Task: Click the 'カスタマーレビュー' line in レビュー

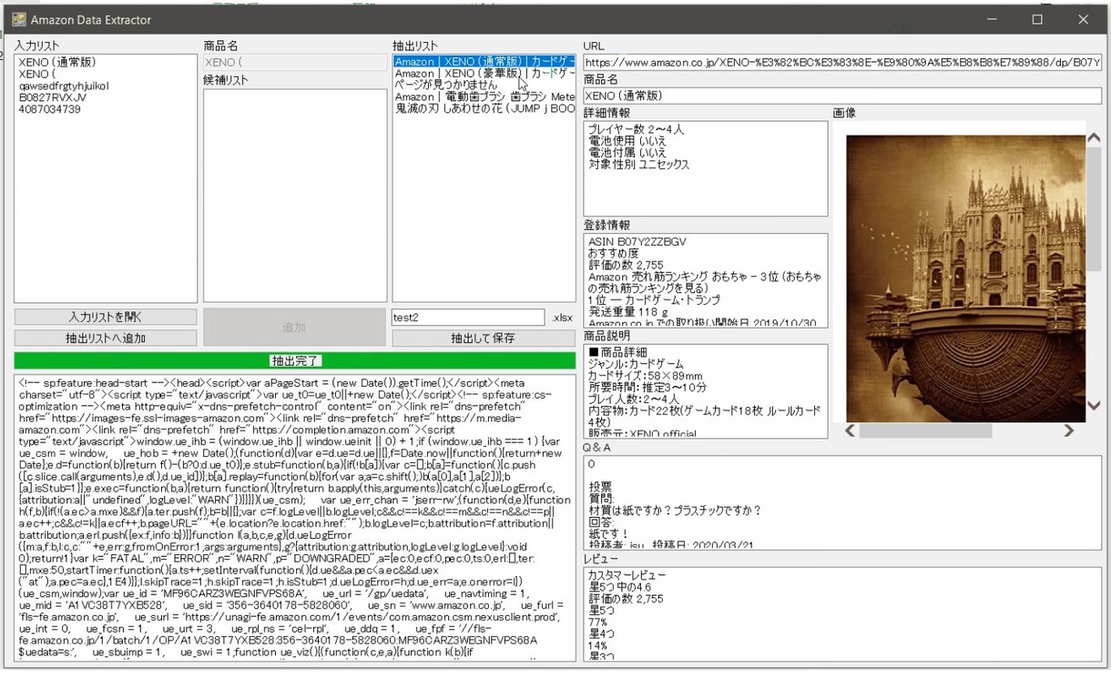Action: point(627,575)
